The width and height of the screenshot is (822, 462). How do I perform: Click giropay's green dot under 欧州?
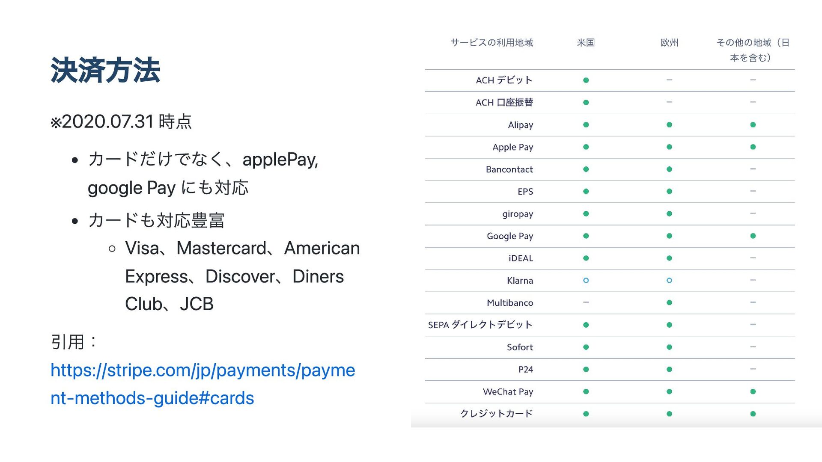coord(670,214)
